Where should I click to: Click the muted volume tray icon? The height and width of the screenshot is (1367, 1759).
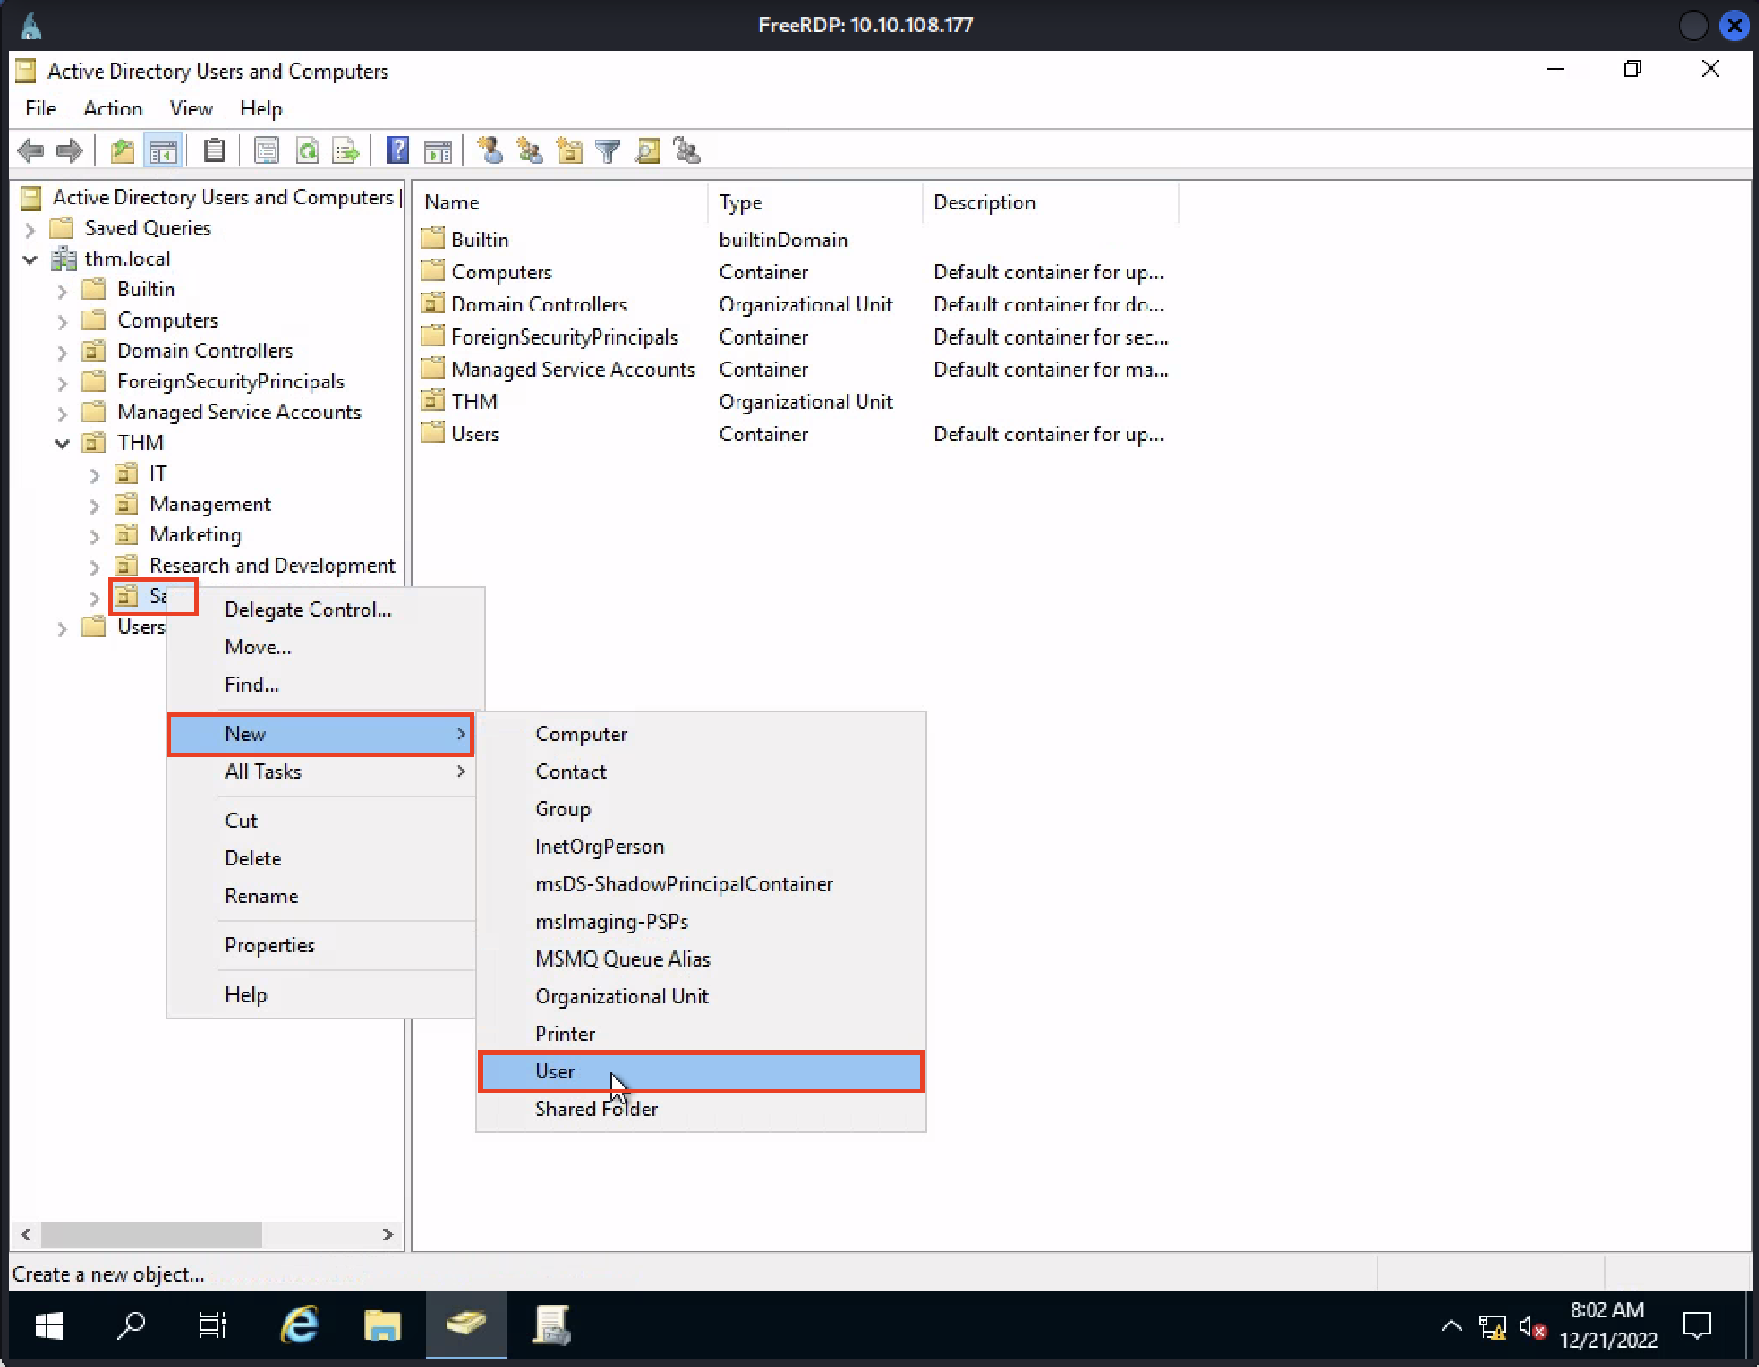[x=1533, y=1327]
